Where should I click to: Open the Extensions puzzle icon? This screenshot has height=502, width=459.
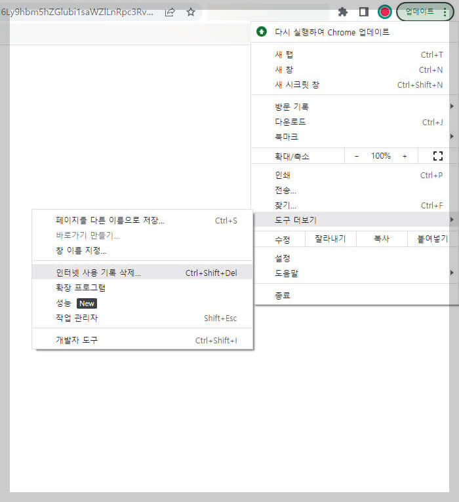coord(343,12)
